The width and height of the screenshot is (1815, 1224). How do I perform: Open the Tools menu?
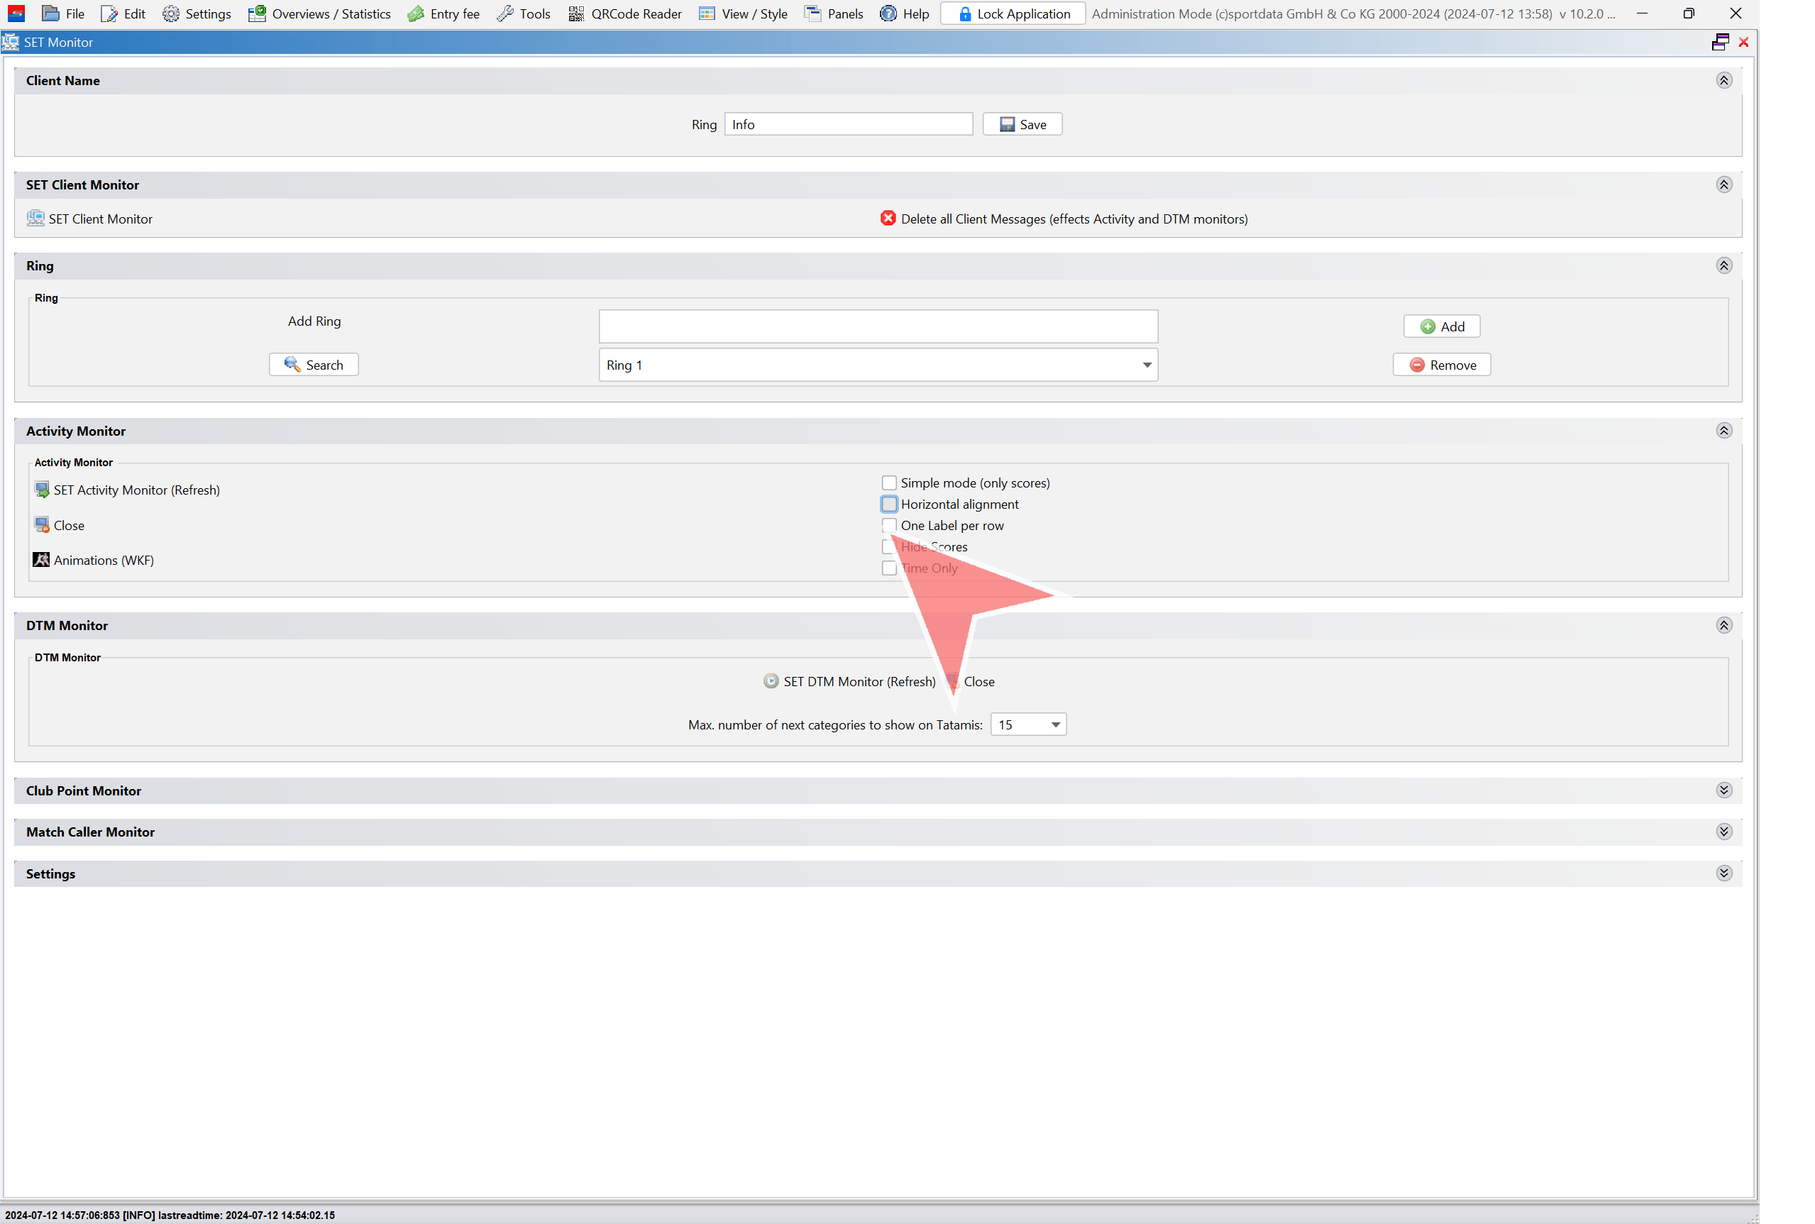[524, 13]
